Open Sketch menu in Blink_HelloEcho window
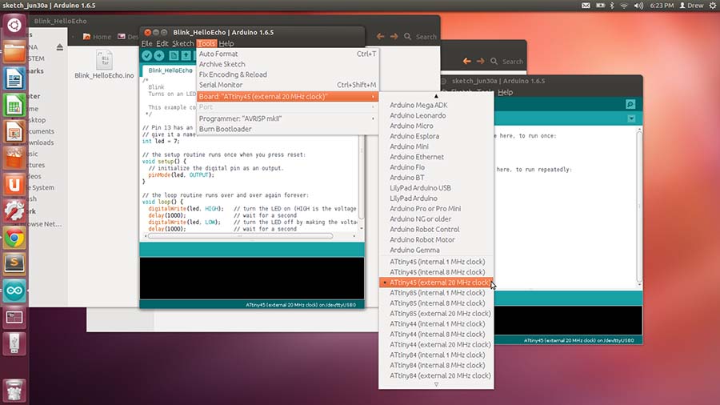This screenshot has height=405, width=720. (182, 43)
